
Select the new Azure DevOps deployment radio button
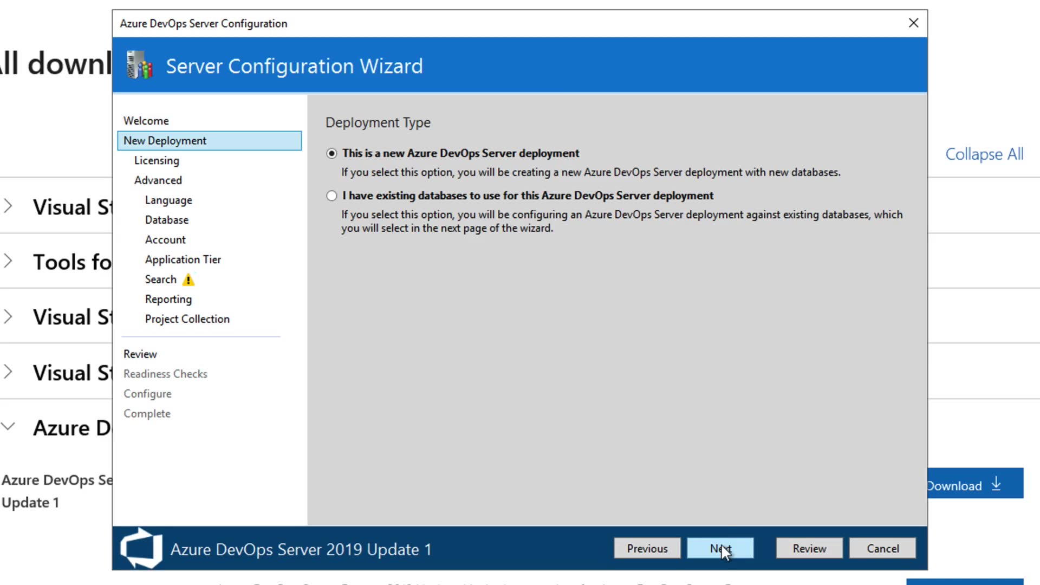tap(331, 153)
